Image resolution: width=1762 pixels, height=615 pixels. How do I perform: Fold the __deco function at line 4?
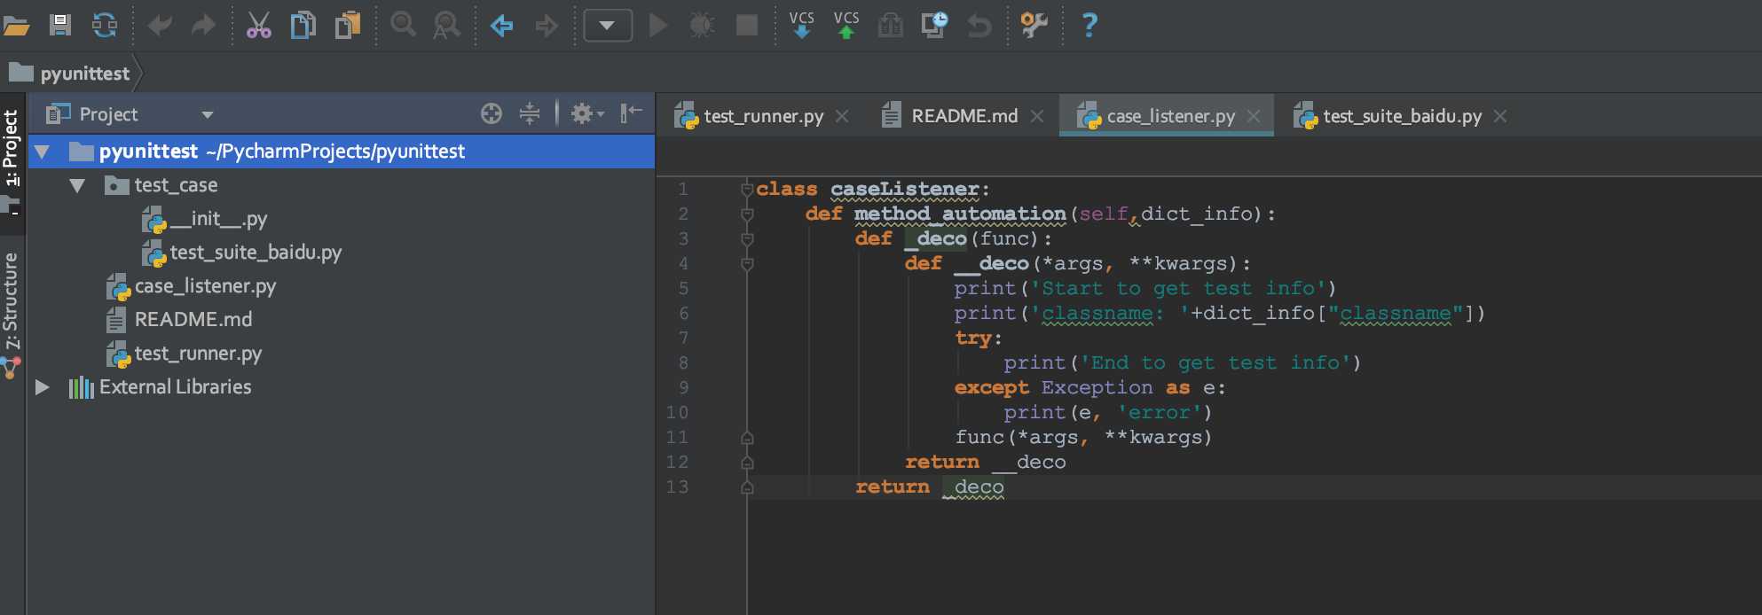pos(747,263)
